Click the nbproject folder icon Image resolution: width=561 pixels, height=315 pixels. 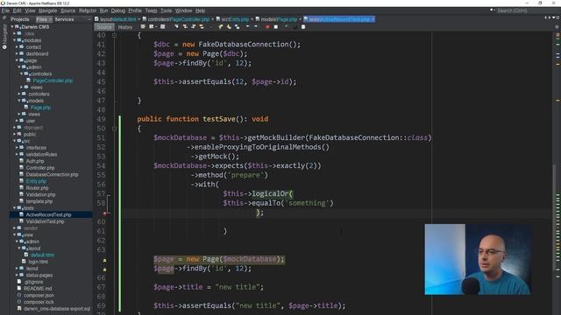click(19, 128)
